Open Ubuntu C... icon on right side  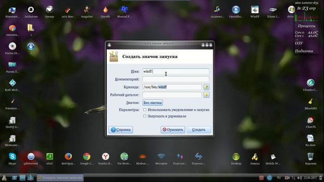tap(310, 85)
